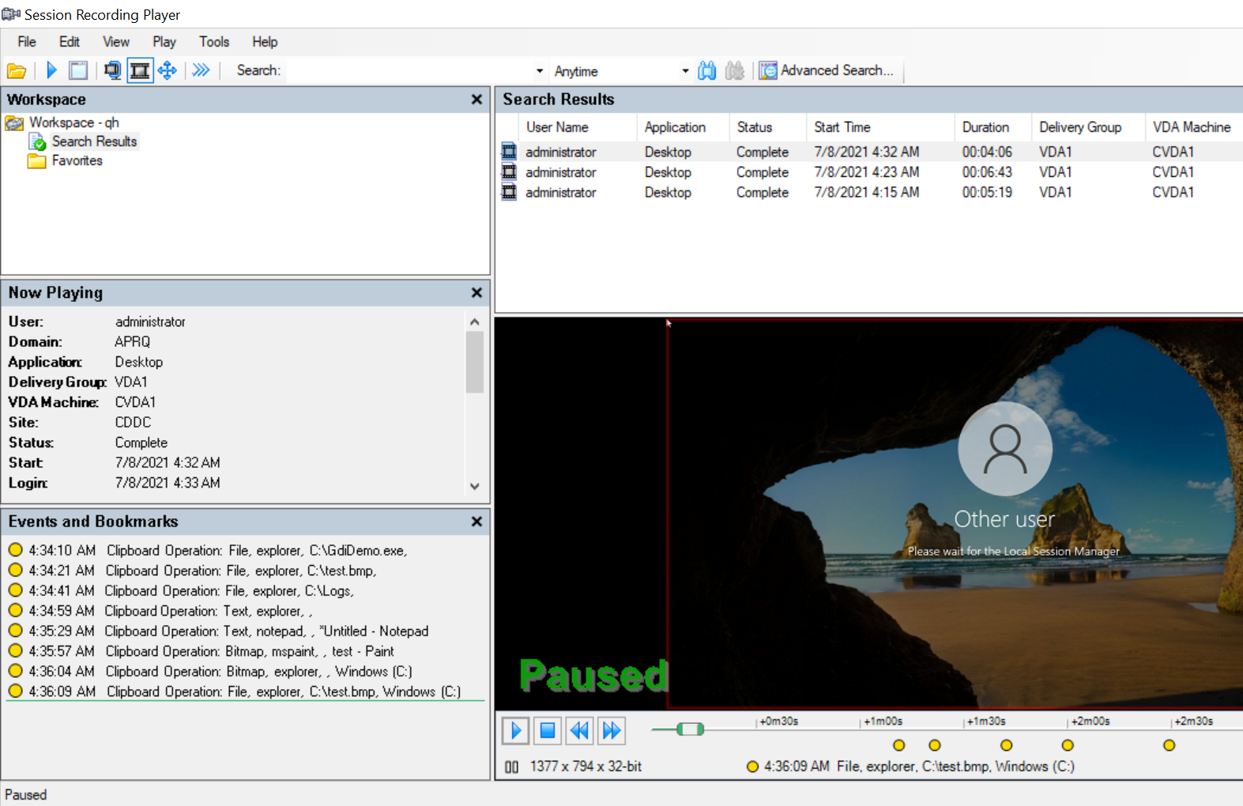The width and height of the screenshot is (1243, 806).
Task: Select Search Results in the Workspace tree
Action: (x=94, y=141)
